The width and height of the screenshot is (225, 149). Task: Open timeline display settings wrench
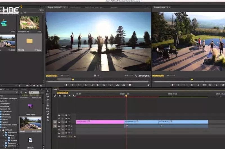coord(74,96)
